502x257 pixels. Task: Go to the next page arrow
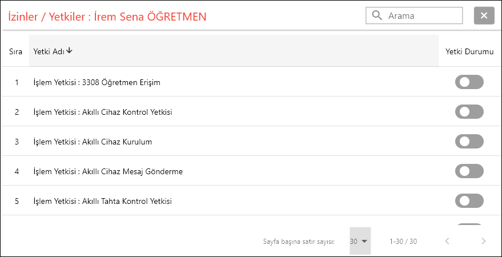pos(483,241)
